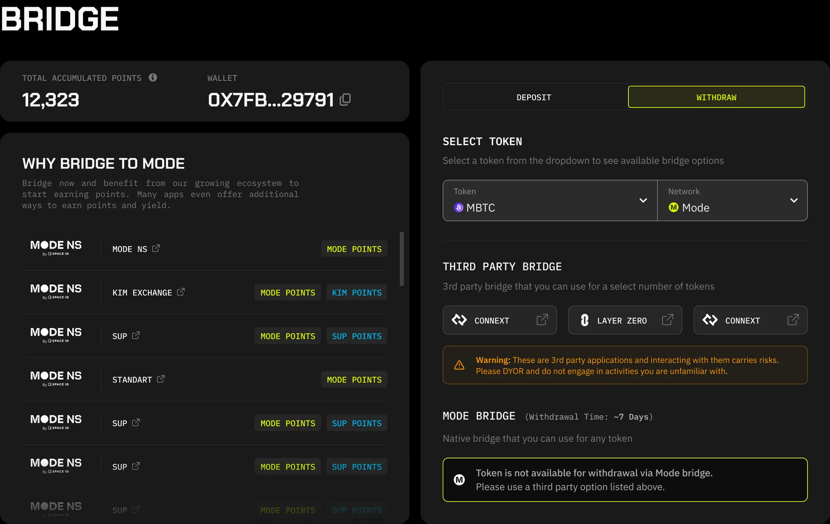Click the warning triangle icon
The image size is (830, 524).
[x=459, y=365]
